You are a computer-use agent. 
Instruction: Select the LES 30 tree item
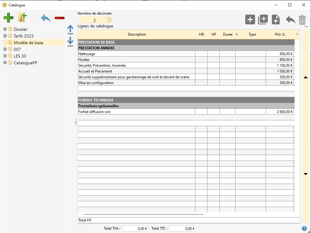[20, 56]
